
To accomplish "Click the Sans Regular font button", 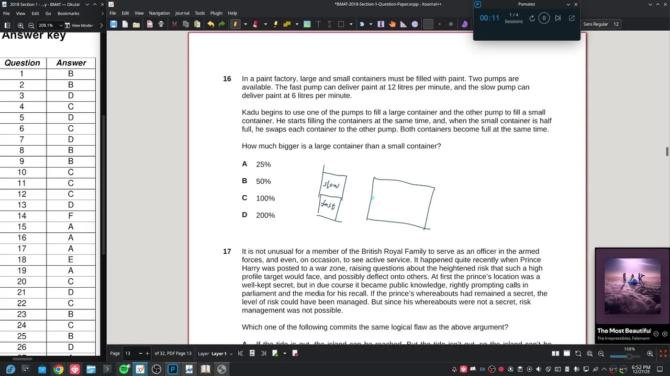I will 601,24.
